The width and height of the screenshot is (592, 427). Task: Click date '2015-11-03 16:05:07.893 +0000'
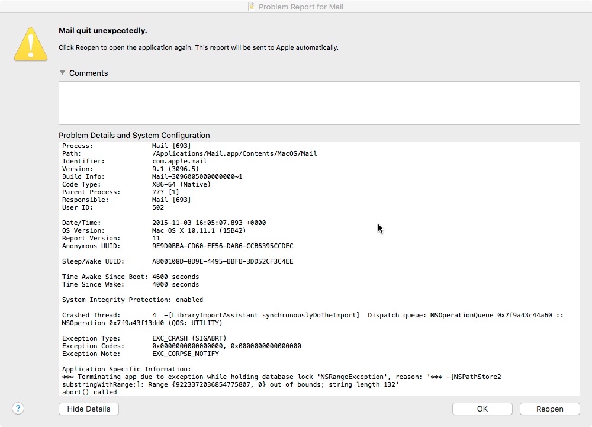[x=209, y=223]
